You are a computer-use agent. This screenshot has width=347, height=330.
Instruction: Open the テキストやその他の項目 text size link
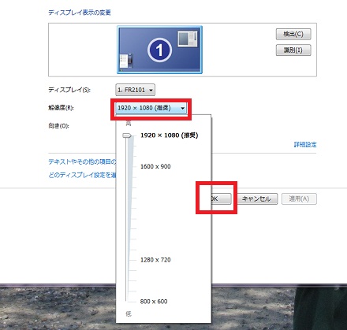click(82, 161)
